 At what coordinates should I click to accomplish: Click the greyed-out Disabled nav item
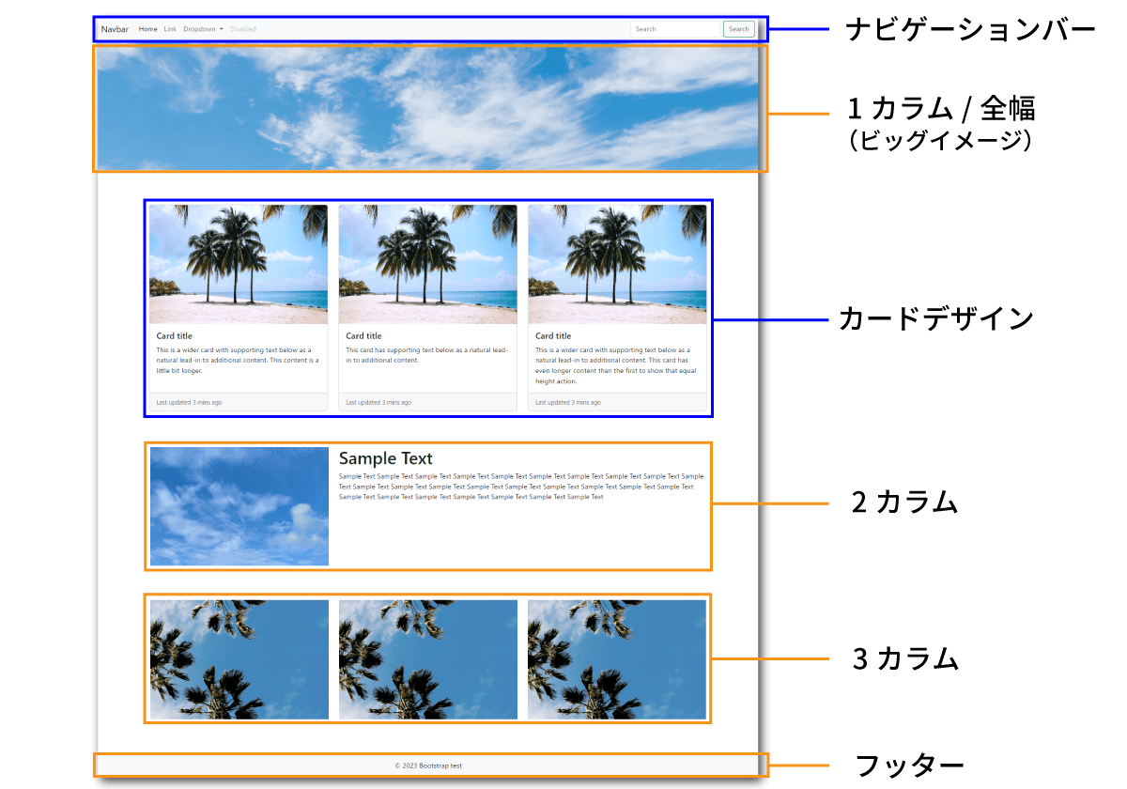point(243,29)
